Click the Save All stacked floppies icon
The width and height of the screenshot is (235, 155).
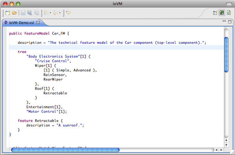click(x=36, y=13)
